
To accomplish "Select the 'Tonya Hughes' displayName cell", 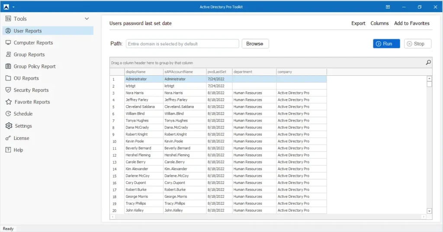I will [x=144, y=120].
